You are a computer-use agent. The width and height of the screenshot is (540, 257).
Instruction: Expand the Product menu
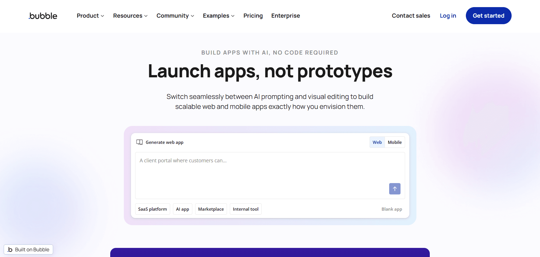pos(90,16)
